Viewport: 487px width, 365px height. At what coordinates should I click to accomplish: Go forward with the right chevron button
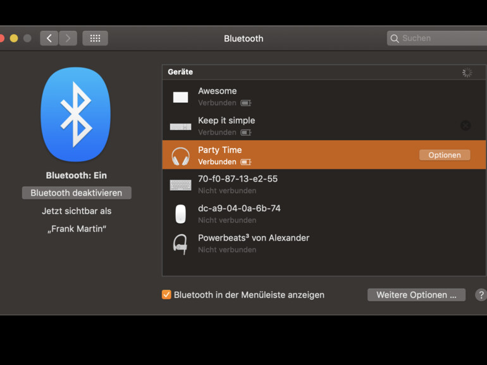coord(68,38)
